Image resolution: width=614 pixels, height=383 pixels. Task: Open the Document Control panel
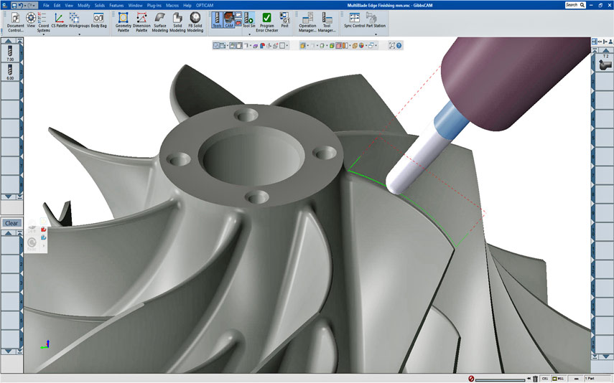pyautogui.click(x=15, y=20)
